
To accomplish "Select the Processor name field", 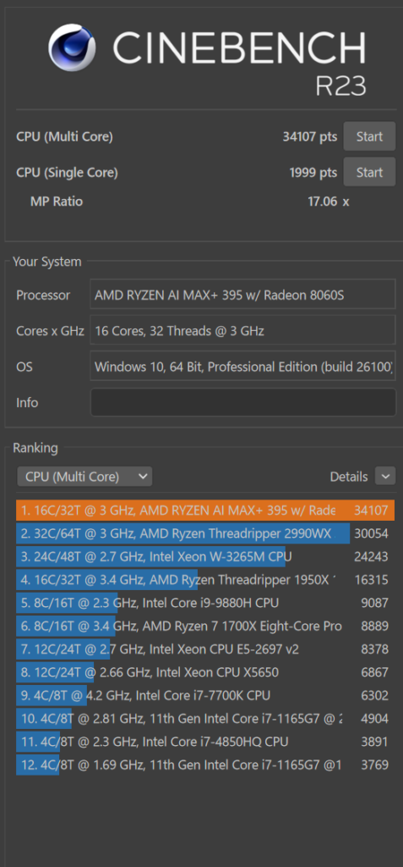I will coord(243,294).
